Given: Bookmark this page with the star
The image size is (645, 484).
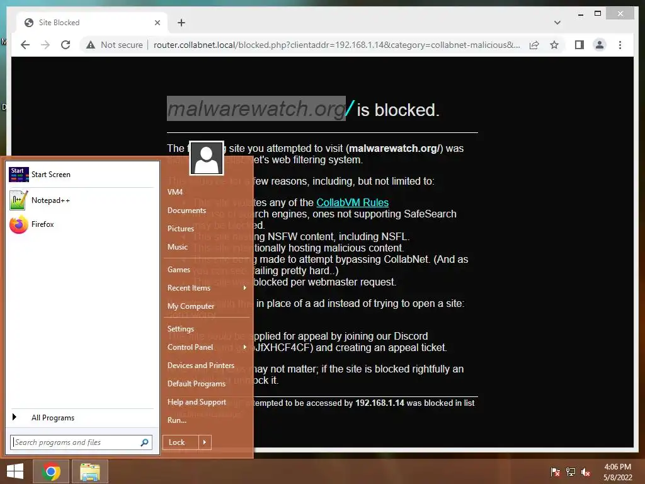Looking at the screenshot, I should [554, 45].
